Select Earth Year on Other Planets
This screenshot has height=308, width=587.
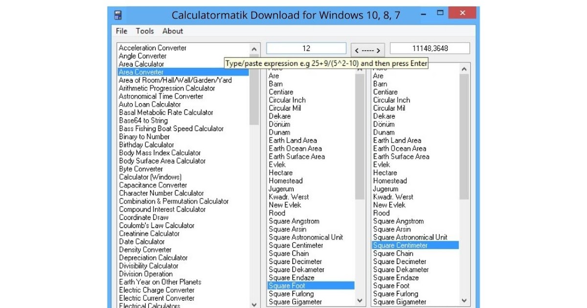pos(160,282)
